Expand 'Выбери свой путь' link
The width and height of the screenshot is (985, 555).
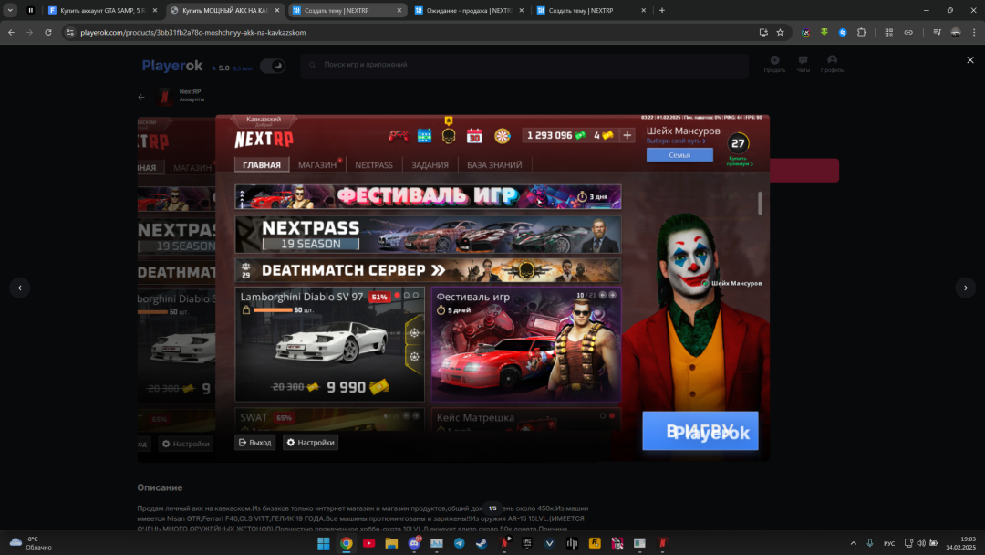coord(676,141)
